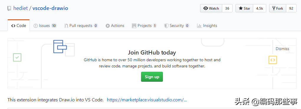Viewport: 301px width, 109px height.
Task: Click the repository book icon beside hediet
Action: [x=9, y=8]
